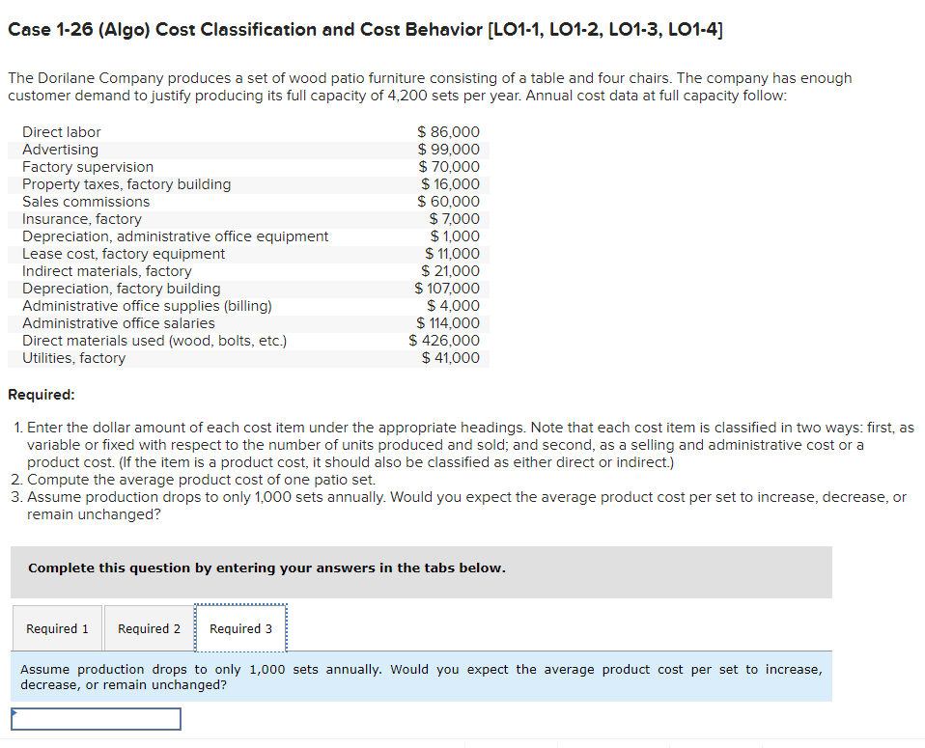Select the Administrative office supplies (billing) amount
925x748 pixels.
454,305
